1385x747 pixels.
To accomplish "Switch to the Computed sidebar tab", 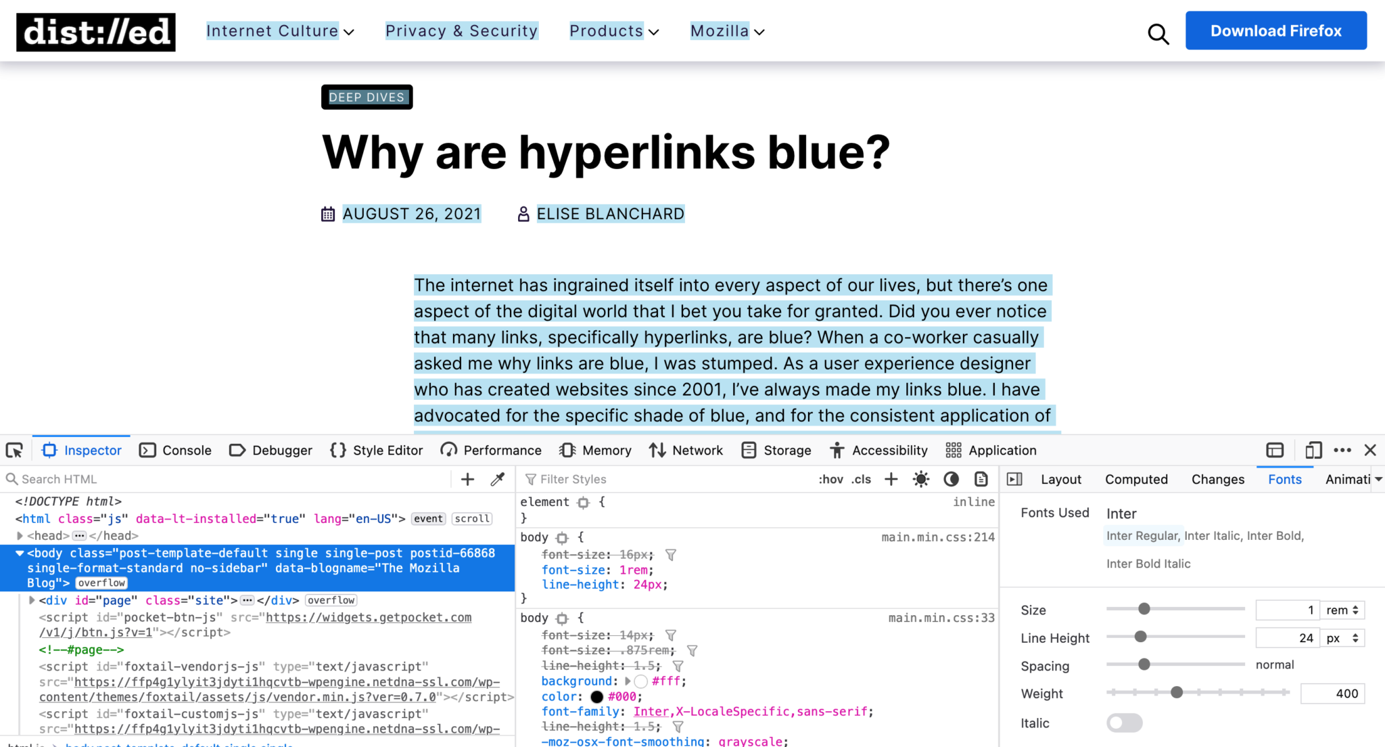I will [1136, 479].
